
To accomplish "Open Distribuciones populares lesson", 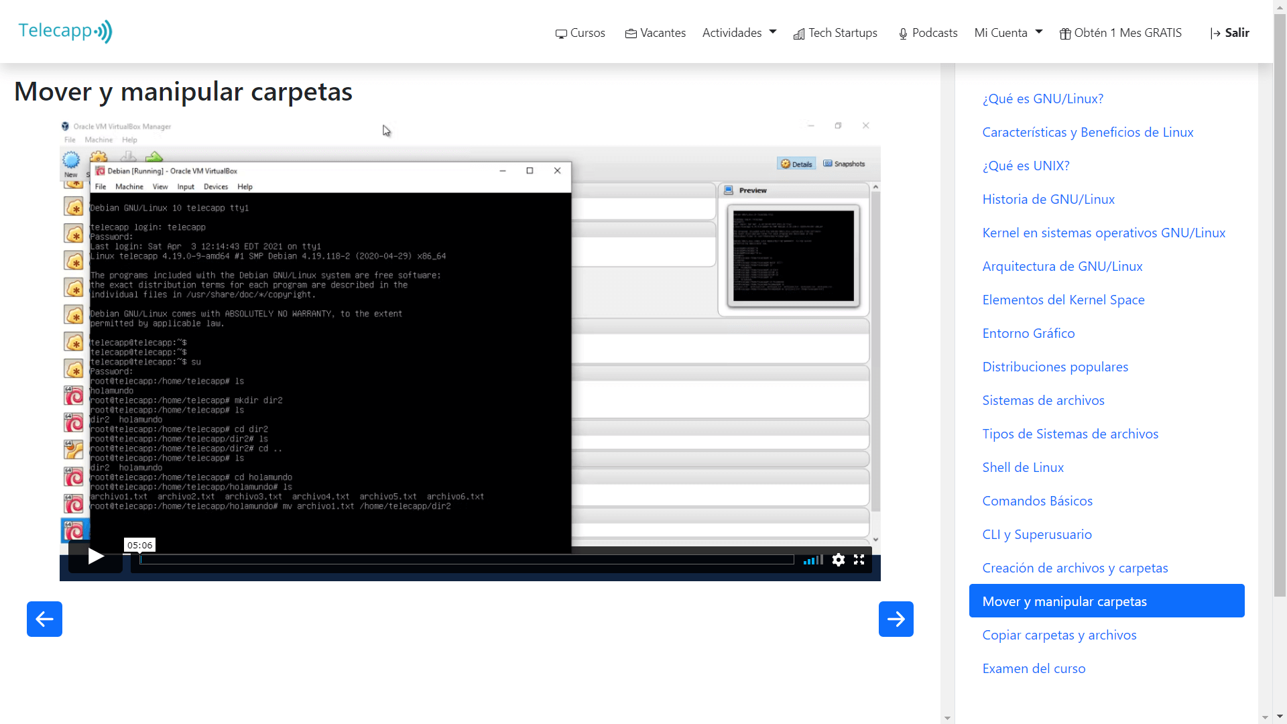I will (x=1056, y=367).
